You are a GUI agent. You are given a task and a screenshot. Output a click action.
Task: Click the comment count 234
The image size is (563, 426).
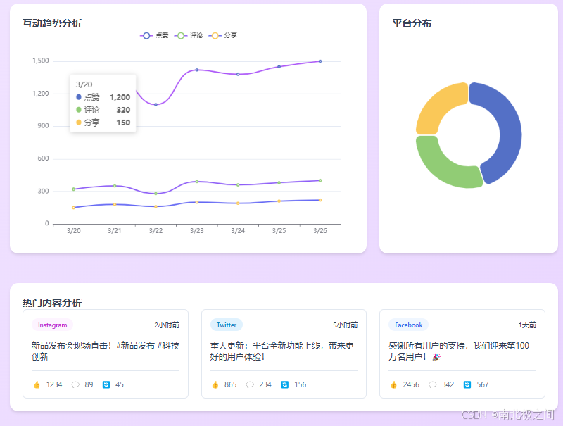point(265,384)
